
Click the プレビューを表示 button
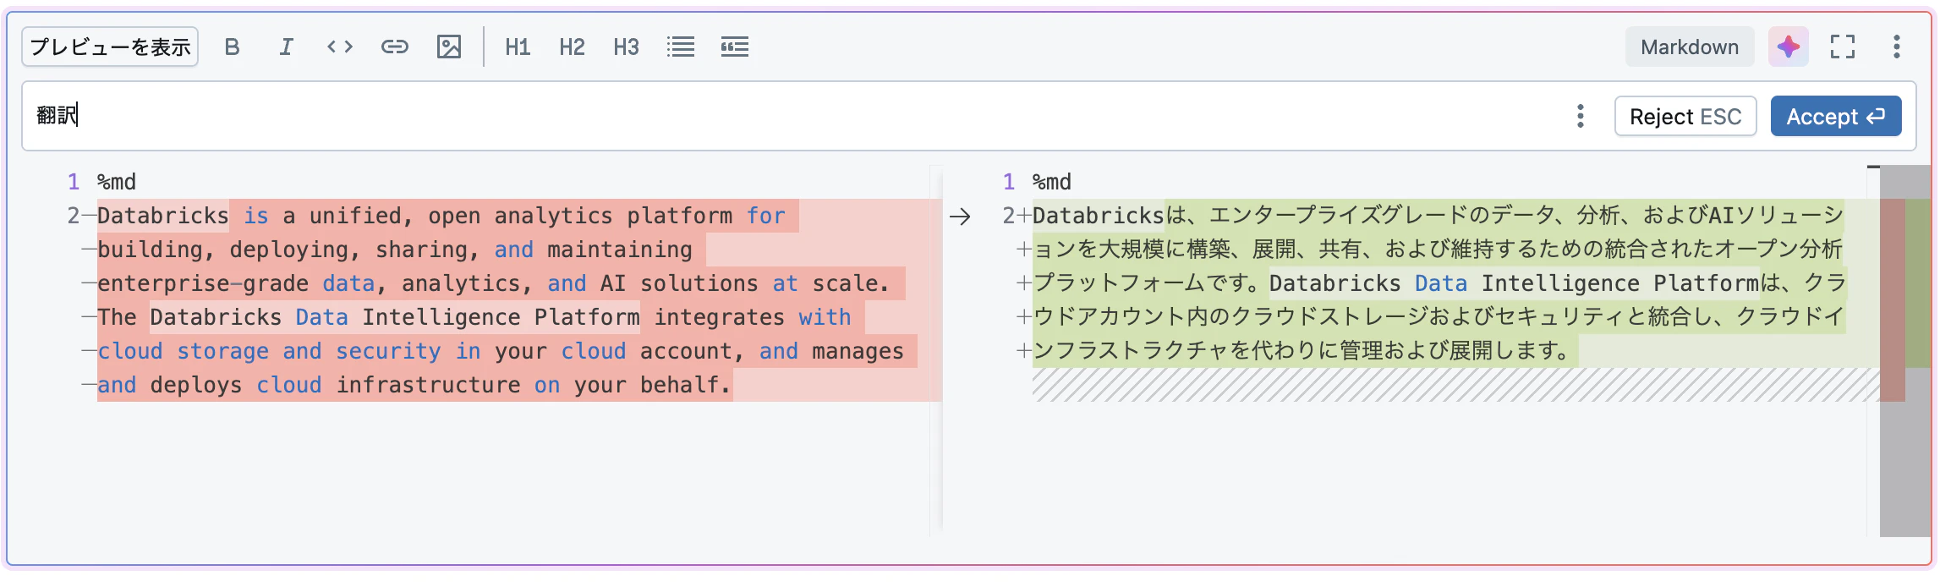click(x=110, y=47)
